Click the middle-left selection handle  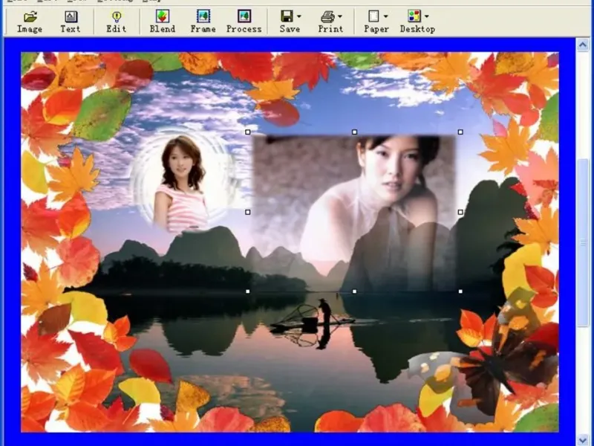point(248,212)
